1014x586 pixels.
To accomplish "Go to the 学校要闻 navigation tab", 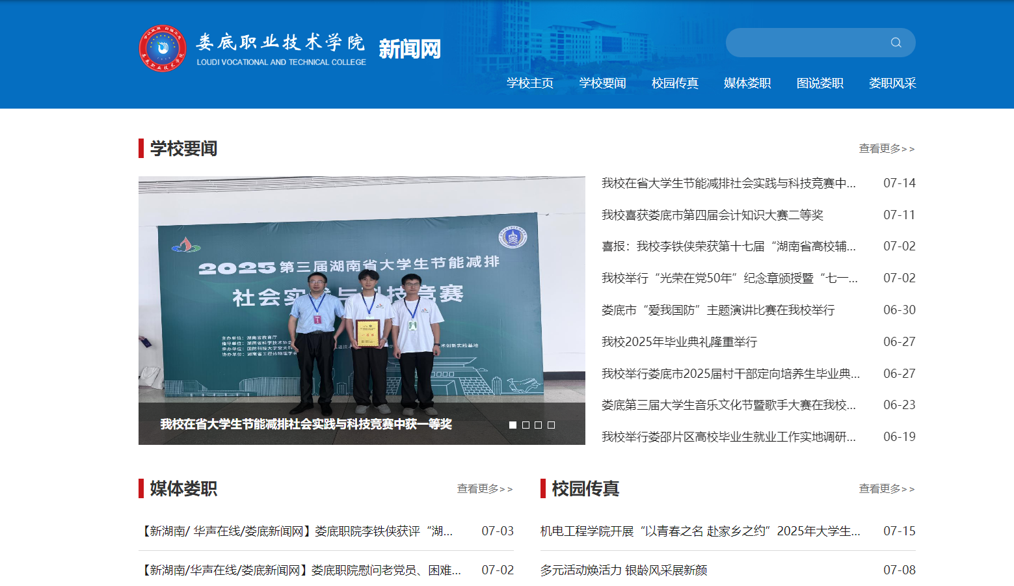I will [602, 83].
